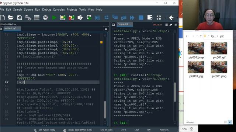Step into function debug icon
Screen dimensions: 236x132
(x=115, y=17)
